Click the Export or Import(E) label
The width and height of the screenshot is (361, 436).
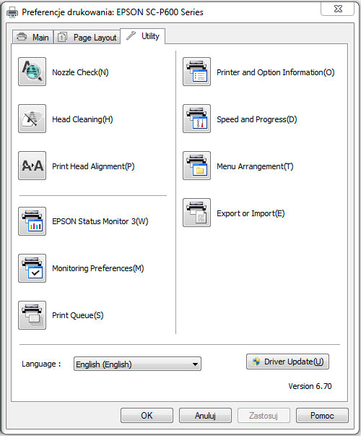pyautogui.click(x=251, y=213)
